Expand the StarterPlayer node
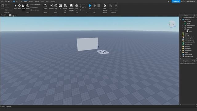Viewport: 197px width, 111px height. pyautogui.click(x=181, y=51)
